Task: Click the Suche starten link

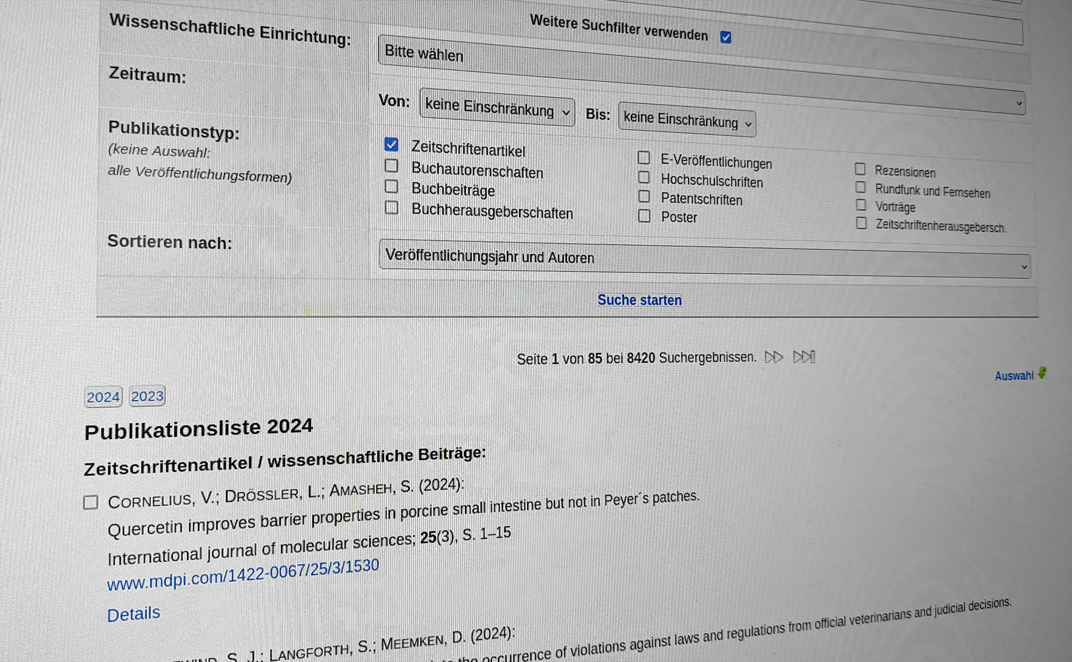Action: [639, 300]
